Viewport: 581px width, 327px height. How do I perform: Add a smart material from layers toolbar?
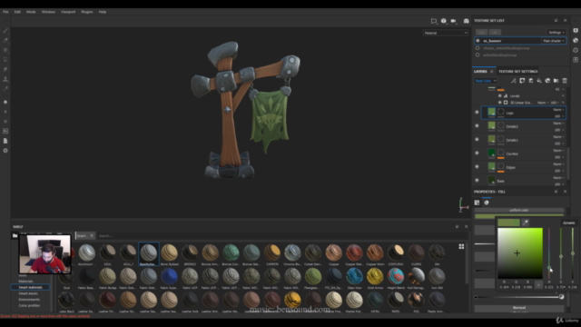point(547,81)
